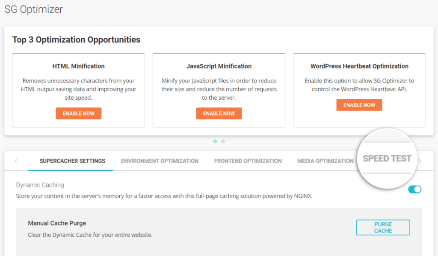Click the Purge Cache button
Image resolution: width=438 pixels, height=256 pixels.
(x=383, y=227)
